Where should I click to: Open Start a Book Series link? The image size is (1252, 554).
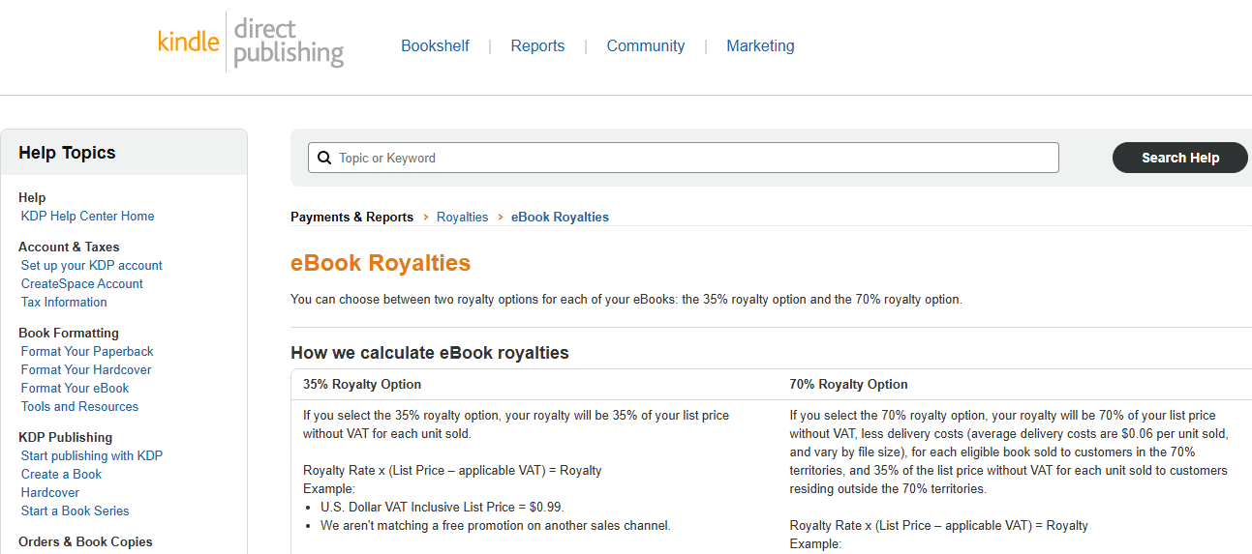click(75, 510)
